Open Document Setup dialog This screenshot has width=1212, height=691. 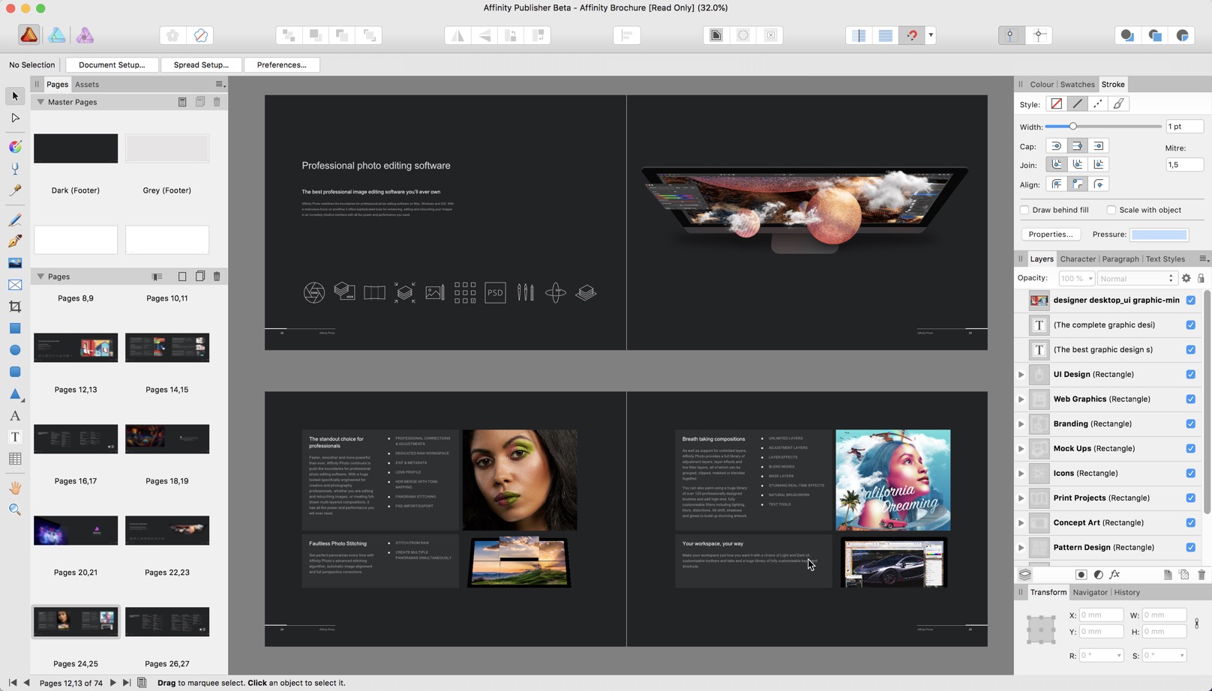pos(112,65)
